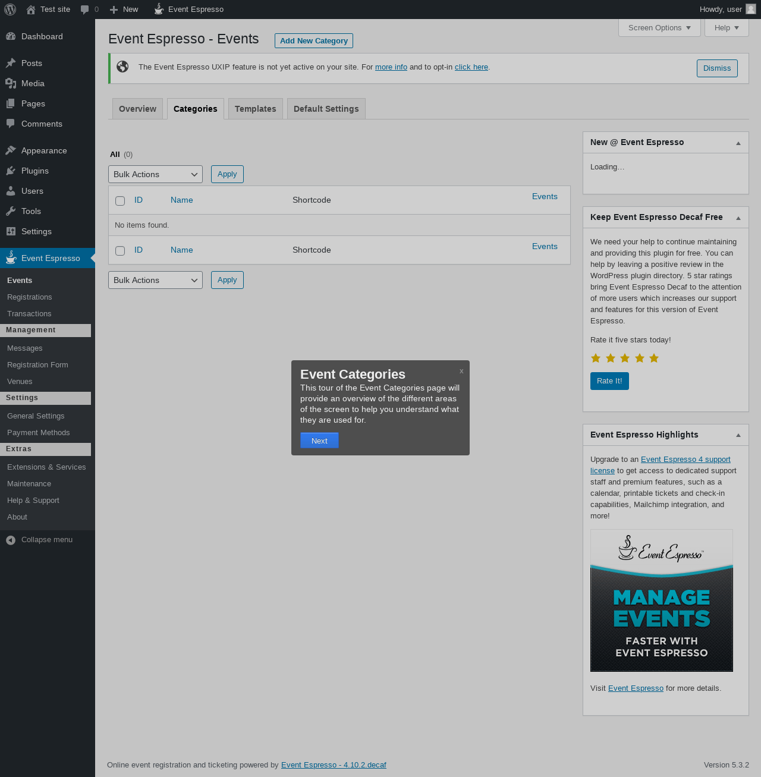Screen dimensions: 761x777
Task: Open Messages under Management
Action: (x=25, y=348)
